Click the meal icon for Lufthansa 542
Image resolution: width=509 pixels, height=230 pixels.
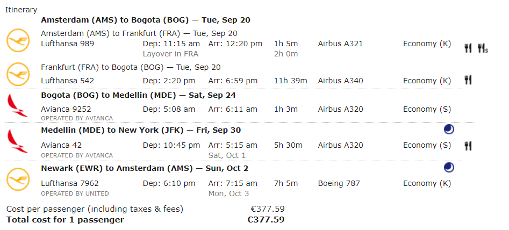coord(468,80)
